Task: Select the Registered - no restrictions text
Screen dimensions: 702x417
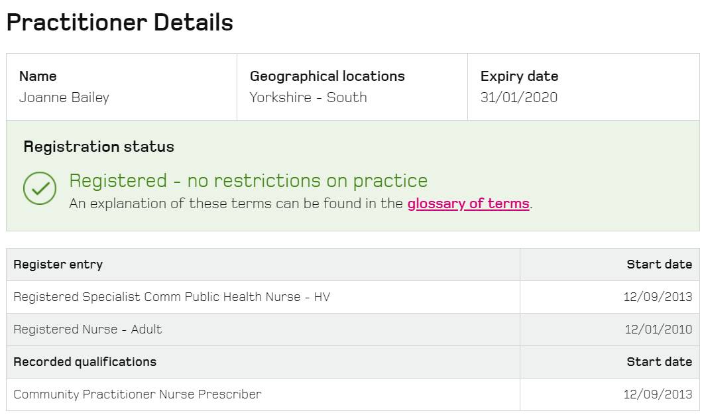Action: 247,180
